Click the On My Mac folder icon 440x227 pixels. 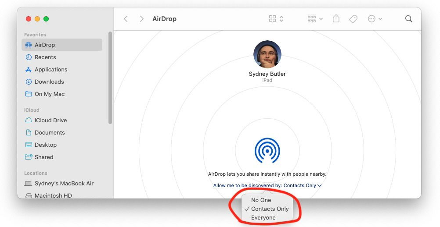[x=29, y=94]
